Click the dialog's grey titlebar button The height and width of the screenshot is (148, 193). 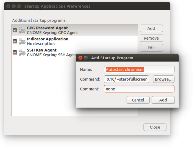pyautogui.click(x=86, y=58)
